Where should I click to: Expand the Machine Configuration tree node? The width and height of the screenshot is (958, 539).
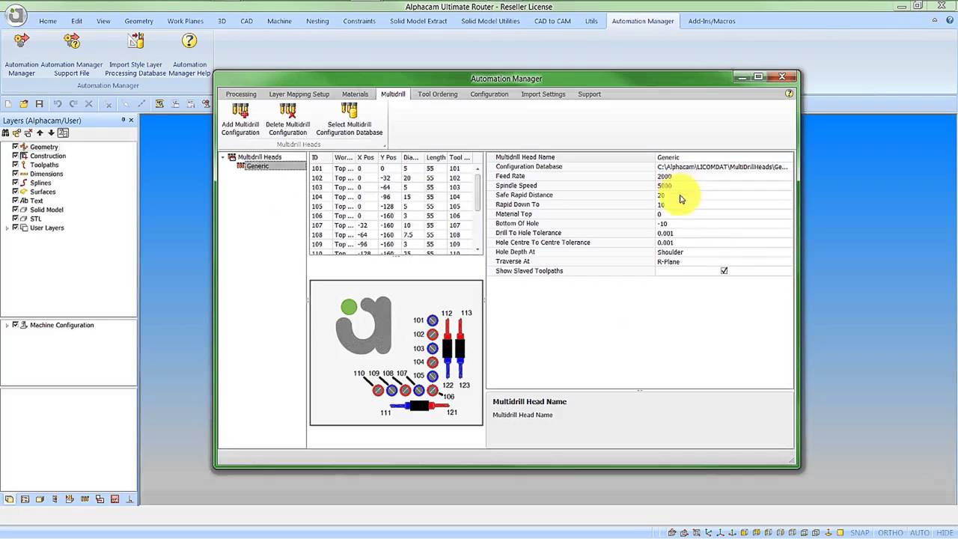click(x=7, y=325)
